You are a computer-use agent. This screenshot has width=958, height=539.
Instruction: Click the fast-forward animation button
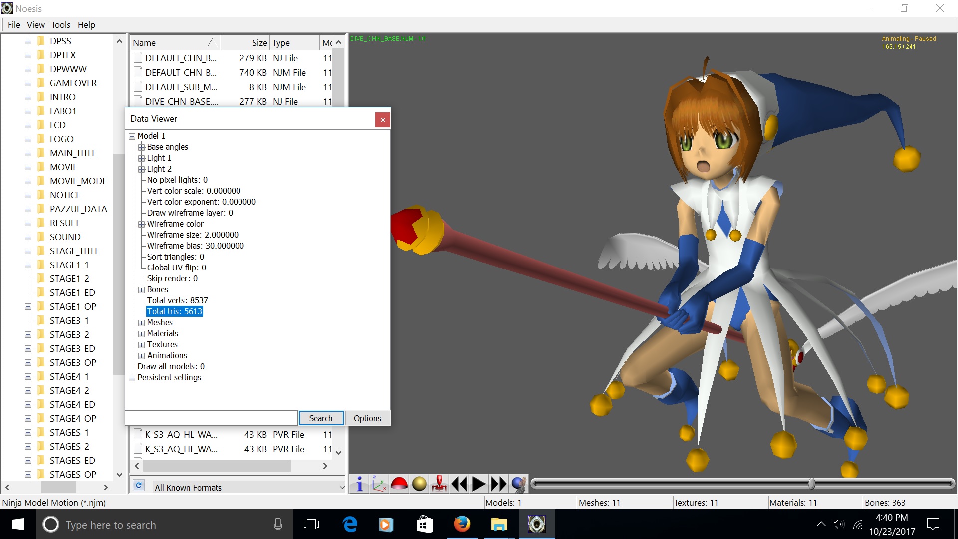coord(499,484)
